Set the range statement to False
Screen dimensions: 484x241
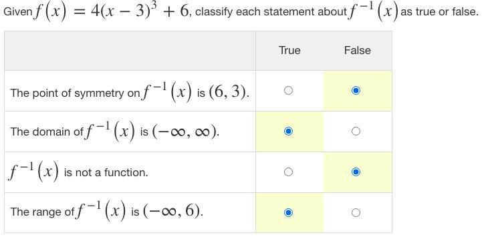click(356, 213)
